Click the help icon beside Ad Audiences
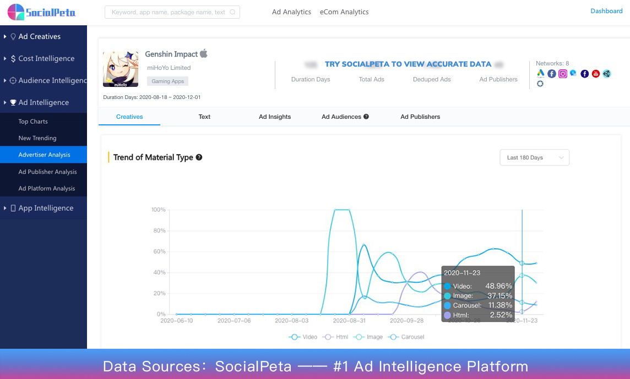This screenshot has height=379, width=630. pyautogui.click(x=366, y=117)
